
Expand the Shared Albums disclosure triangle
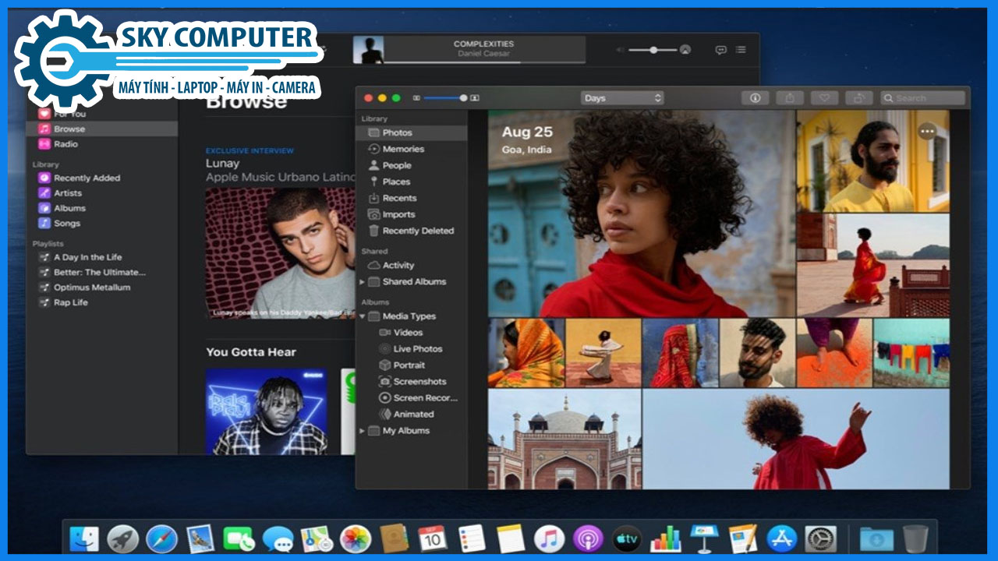(x=362, y=282)
